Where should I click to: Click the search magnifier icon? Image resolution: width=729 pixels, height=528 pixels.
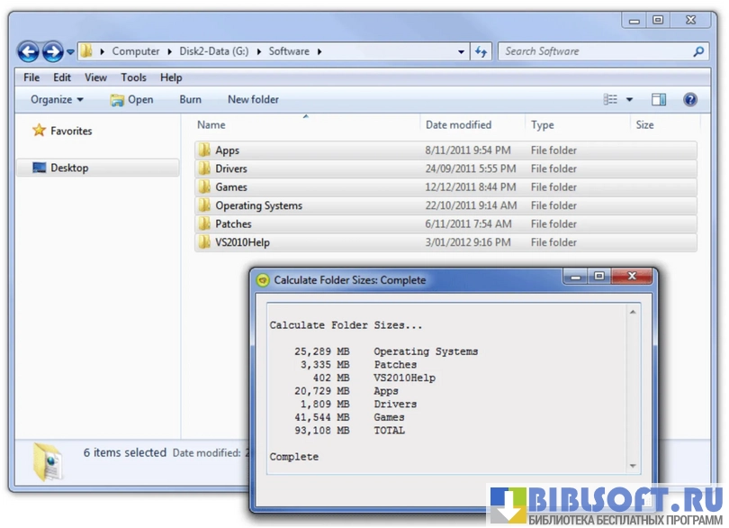point(698,52)
